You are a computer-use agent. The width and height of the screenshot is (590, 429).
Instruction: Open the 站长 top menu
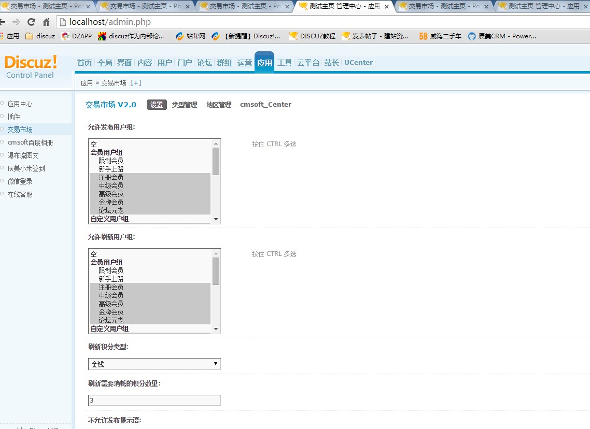pos(331,62)
